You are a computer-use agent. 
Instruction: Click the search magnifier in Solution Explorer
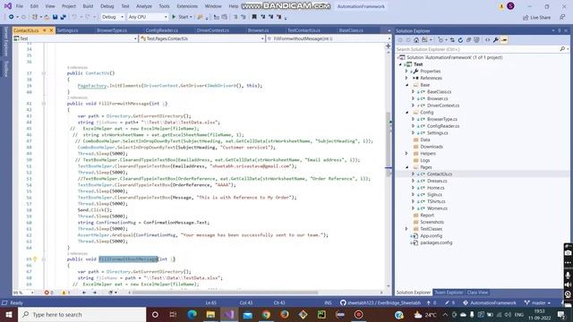[562, 49]
